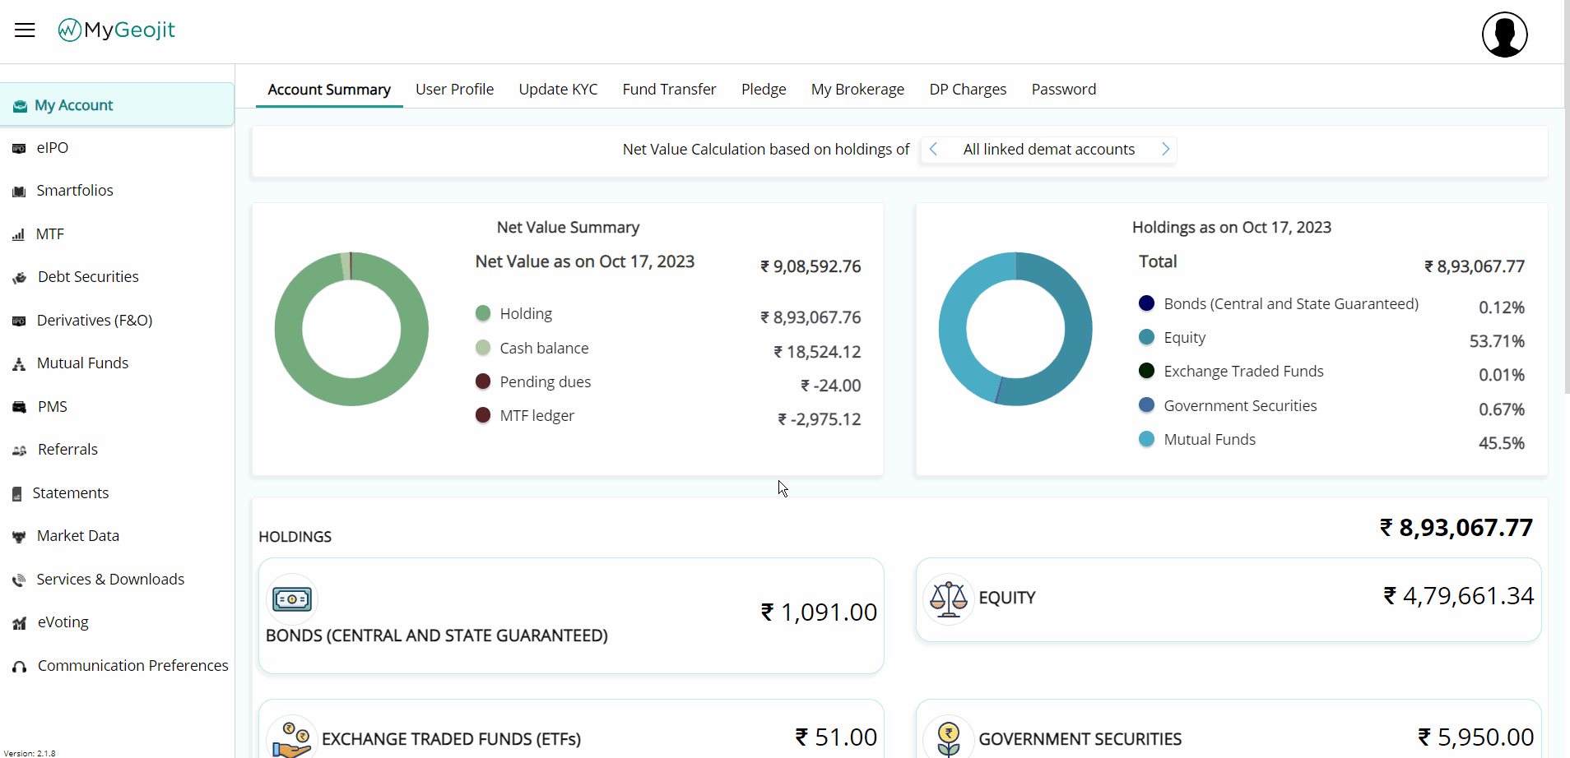
Task: Click the Government Securities legend dot
Action: tap(1146, 405)
